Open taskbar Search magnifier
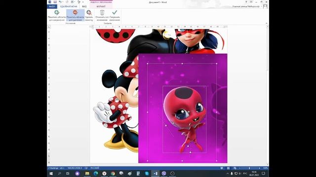316x177 pixels. point(59,174)
